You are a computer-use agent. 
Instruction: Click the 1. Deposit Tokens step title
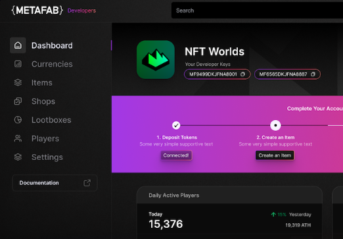[177, 138]
